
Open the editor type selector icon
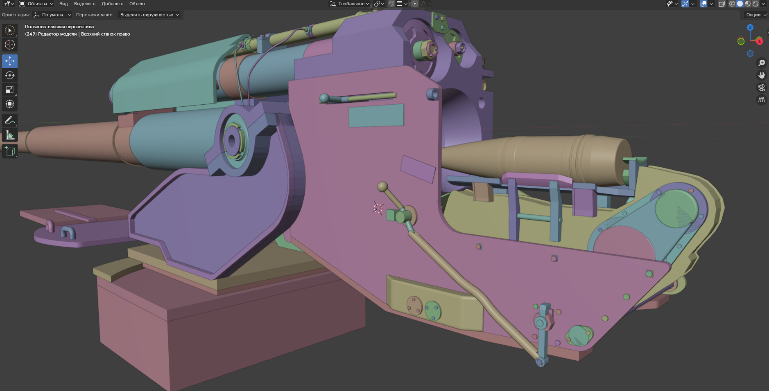coord(8,4)
